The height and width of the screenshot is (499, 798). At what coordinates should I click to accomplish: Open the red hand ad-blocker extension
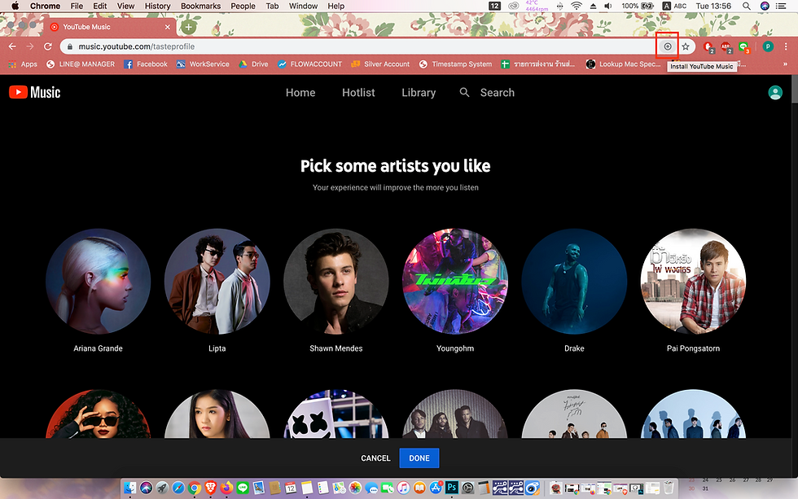coord(708,46)
